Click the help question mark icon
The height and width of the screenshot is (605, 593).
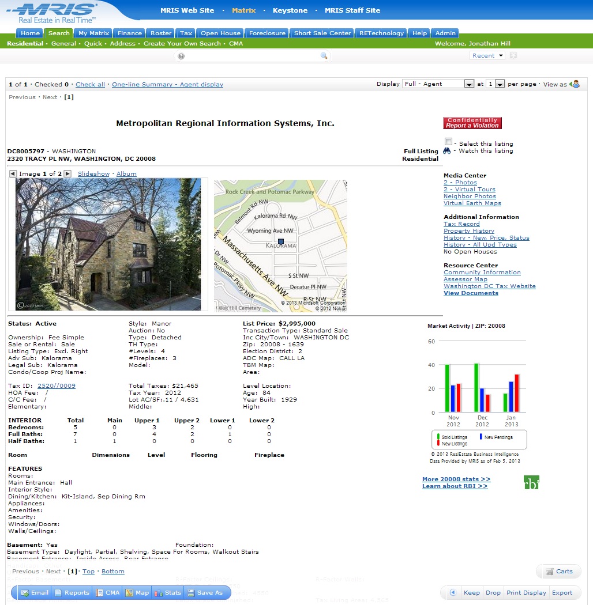point(181,56)
